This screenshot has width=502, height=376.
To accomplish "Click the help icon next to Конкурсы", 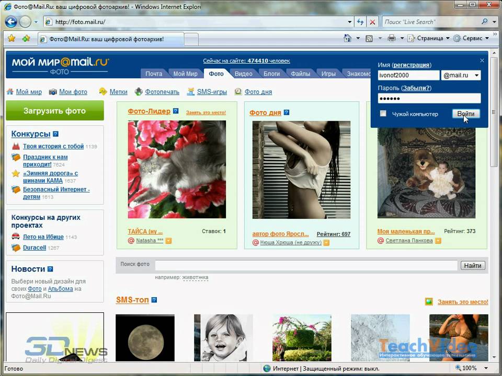I will coord(56,134).
